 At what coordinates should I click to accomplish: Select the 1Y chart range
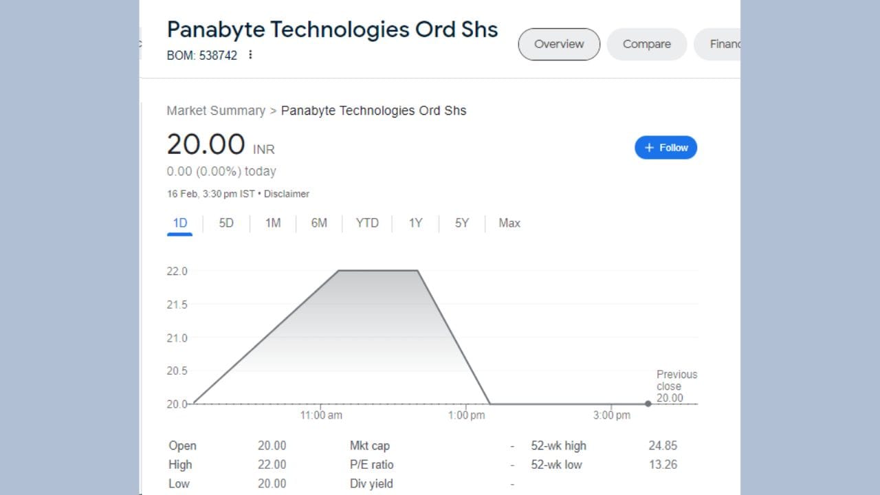(415, 223)
